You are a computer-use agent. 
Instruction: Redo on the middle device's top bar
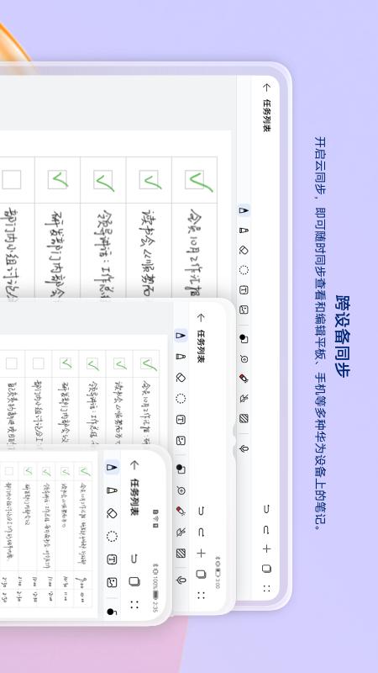pos(201,533)
